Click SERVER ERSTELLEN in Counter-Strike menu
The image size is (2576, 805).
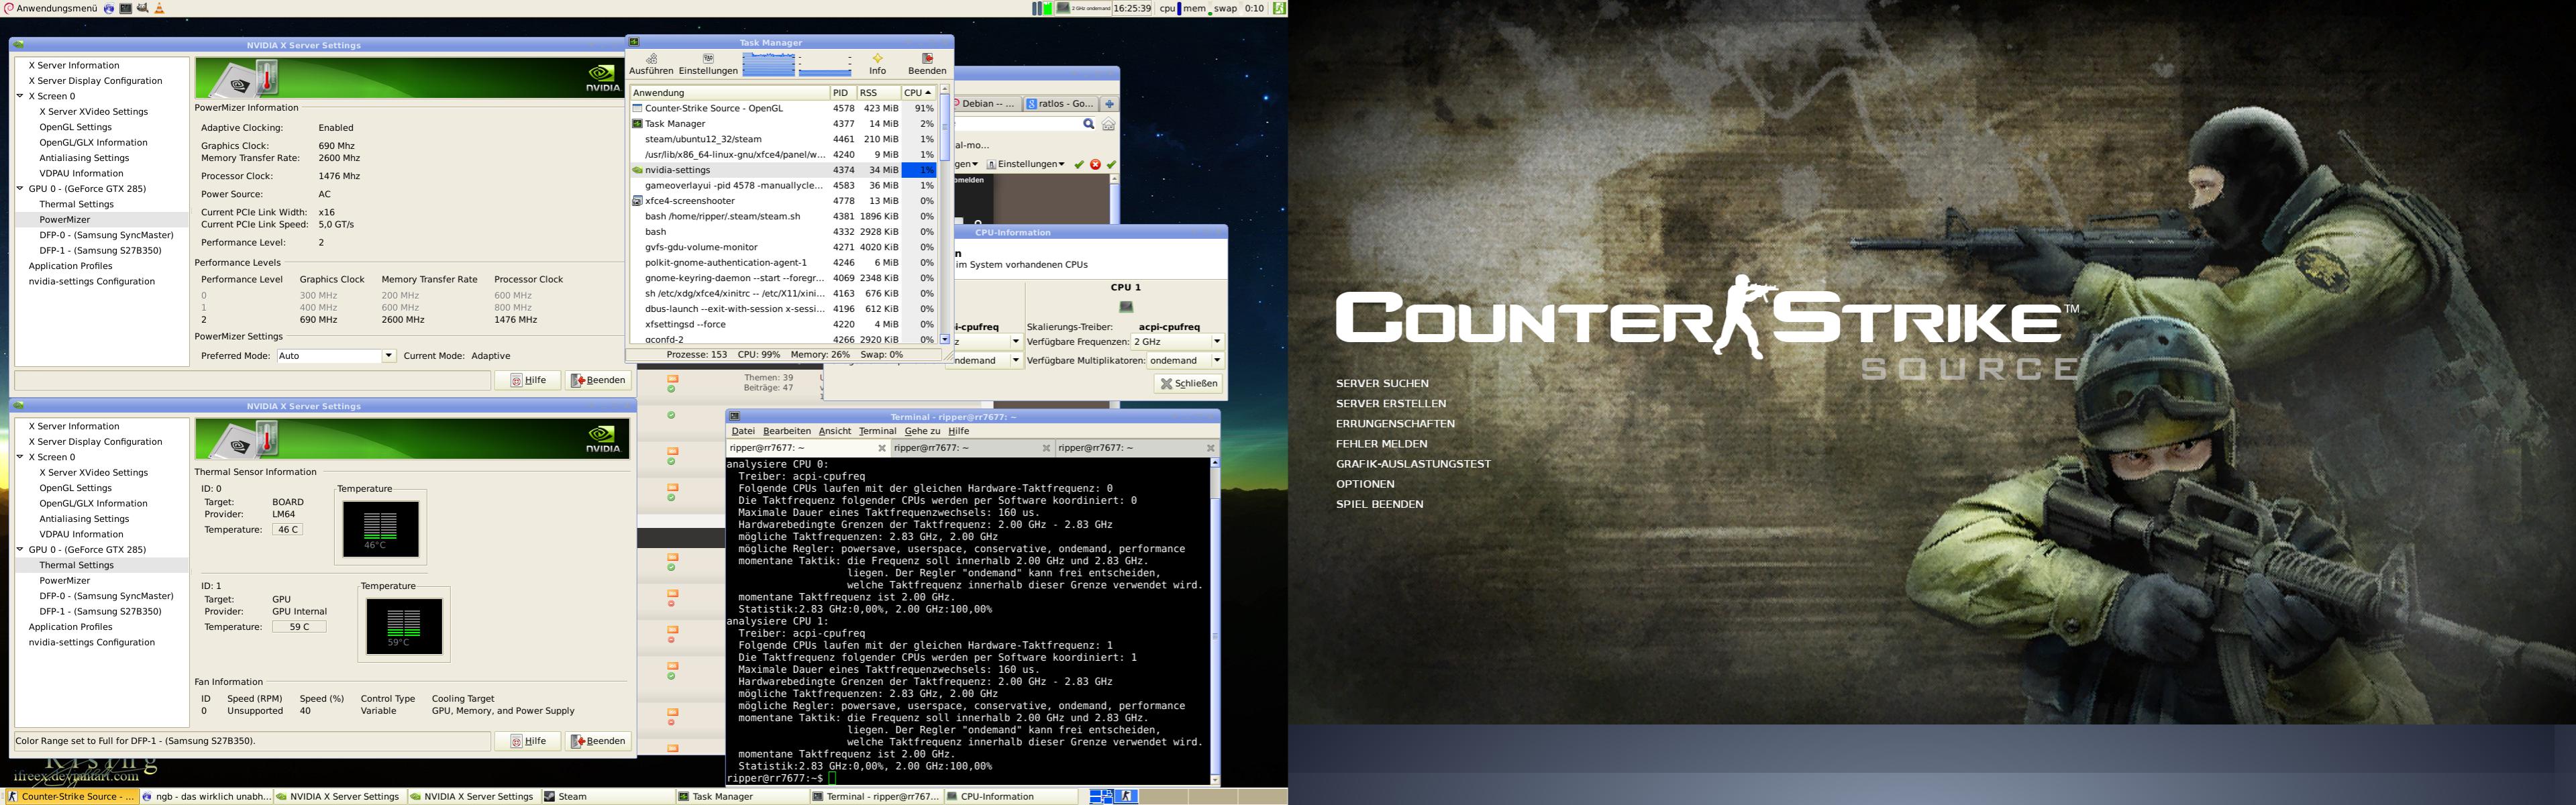[1391, 404]
